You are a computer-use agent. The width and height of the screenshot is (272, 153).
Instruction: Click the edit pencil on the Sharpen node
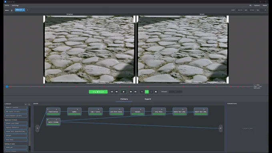point(141,109)
